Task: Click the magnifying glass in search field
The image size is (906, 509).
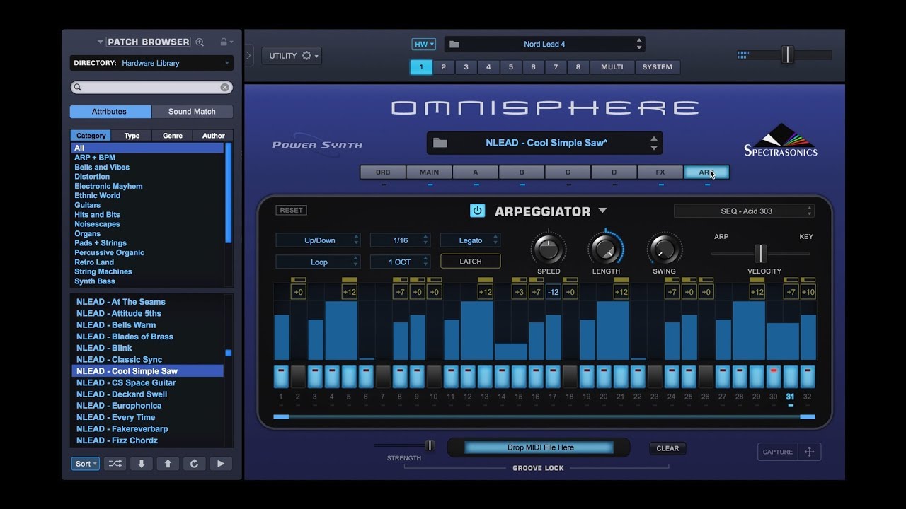Action: click(x=78, y=87)
